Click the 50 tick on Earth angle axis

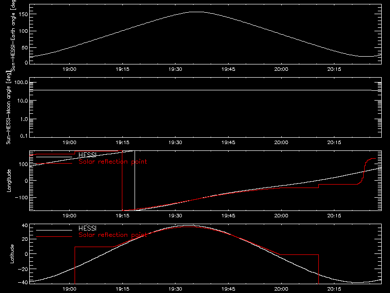point(25,47)
